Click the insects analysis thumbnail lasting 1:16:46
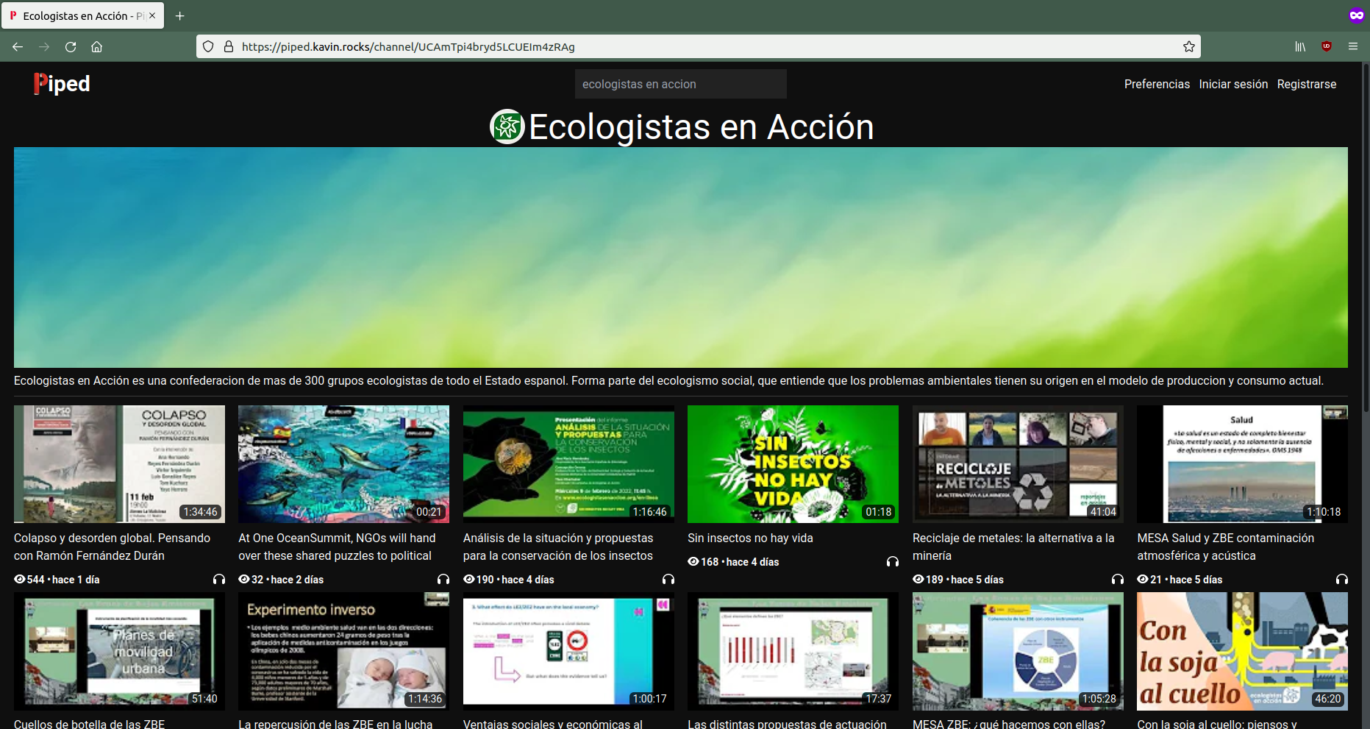 point(568,464)
